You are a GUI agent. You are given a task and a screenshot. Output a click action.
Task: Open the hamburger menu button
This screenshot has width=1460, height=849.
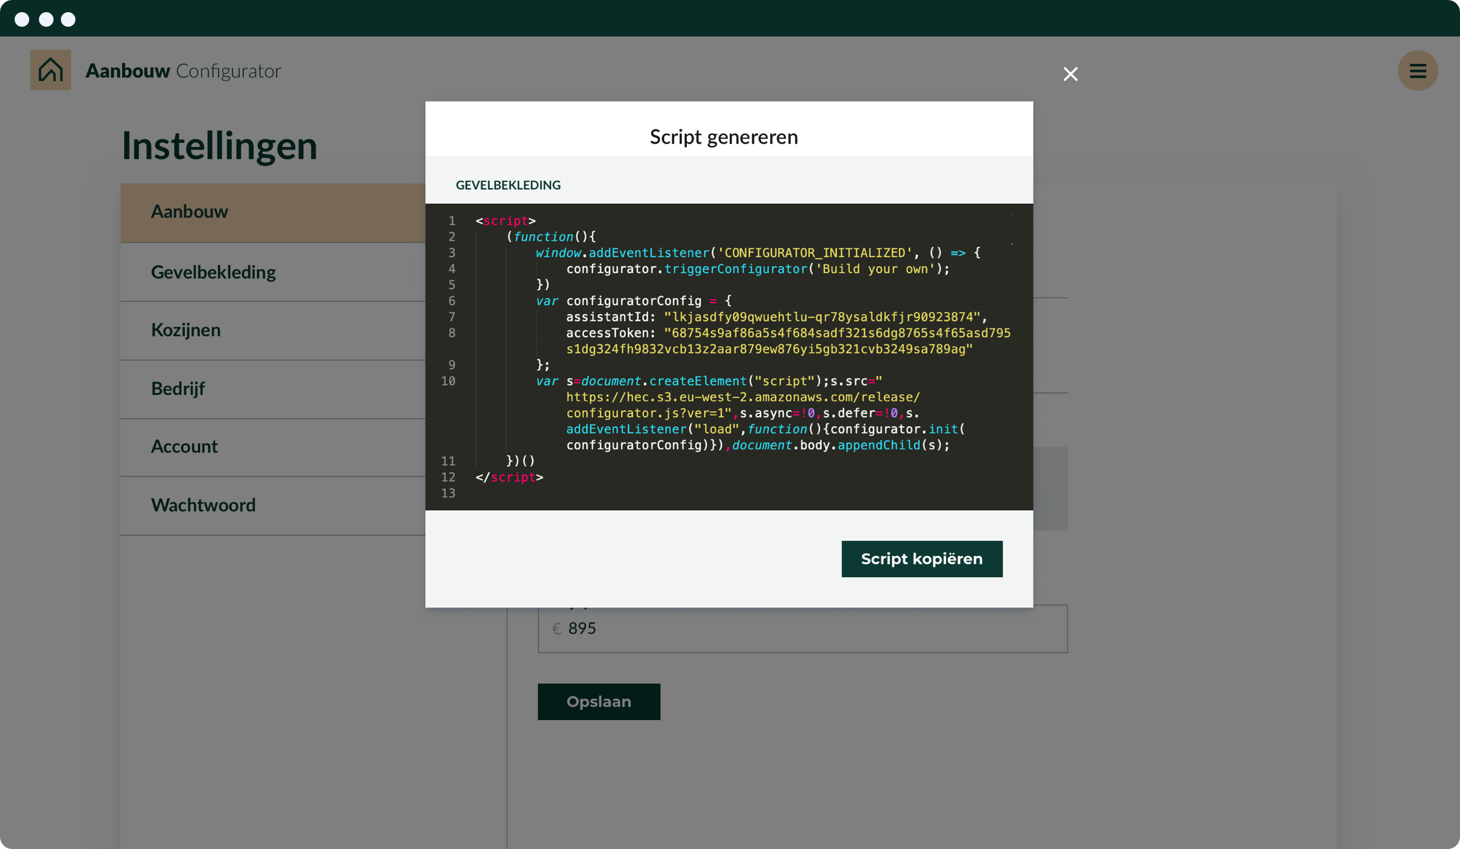[x=1417, y=71]
